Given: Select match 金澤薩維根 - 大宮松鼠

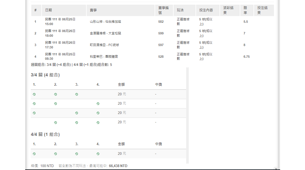Looking at the screenshot, I should pyautogui.click(x=105, y=33).
